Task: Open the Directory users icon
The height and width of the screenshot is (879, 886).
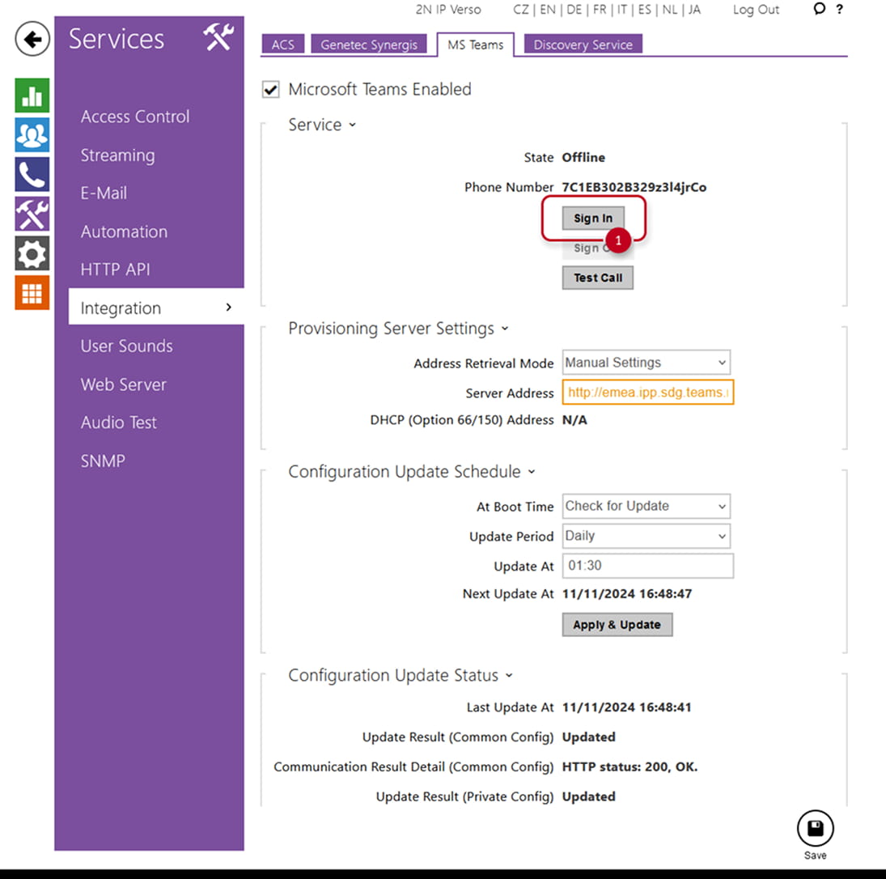Action: click(32, 135)
